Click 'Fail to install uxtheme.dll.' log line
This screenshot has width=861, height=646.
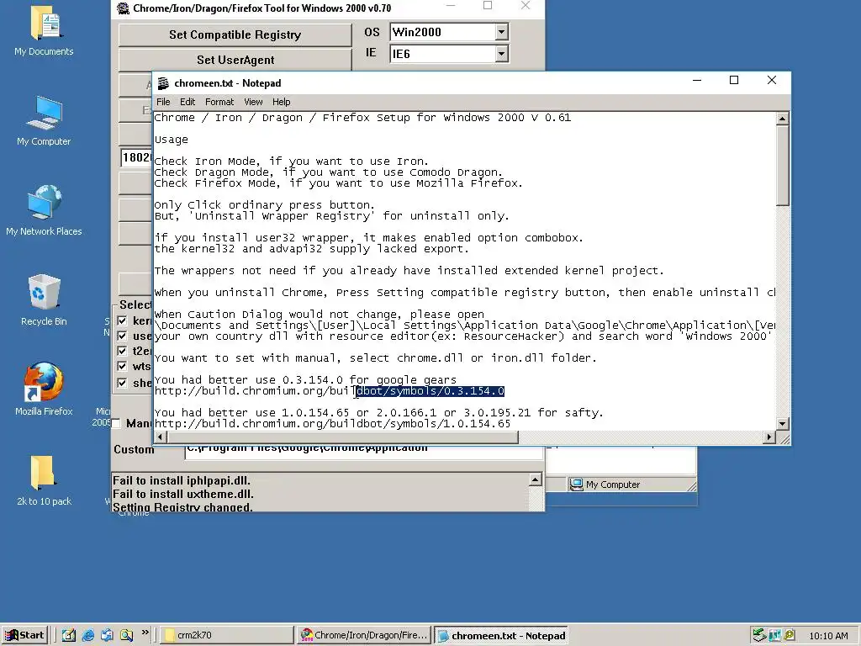pyautogui.click(x=182, y=494)
